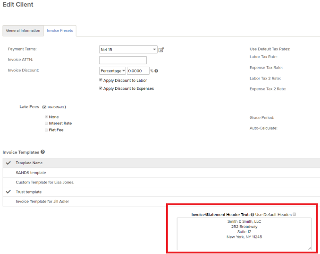Viewport: 320px width, 254px height.
Task: Click the checkmark icon in Template Name header
Action: [8, 163]
